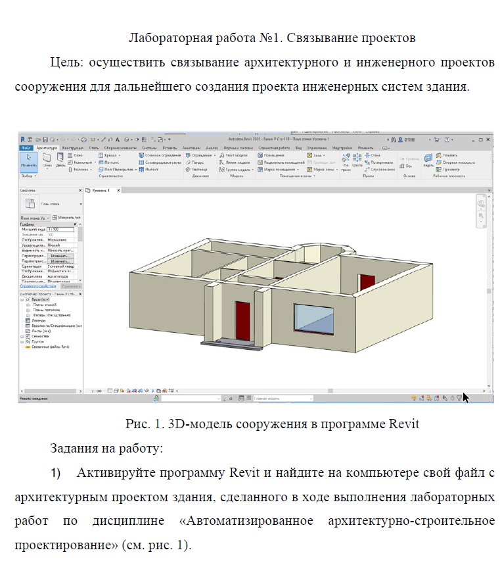Expand the Планы этажей tree branch
500x567 pixels.
pyautogui.click(x=27, y=305)
